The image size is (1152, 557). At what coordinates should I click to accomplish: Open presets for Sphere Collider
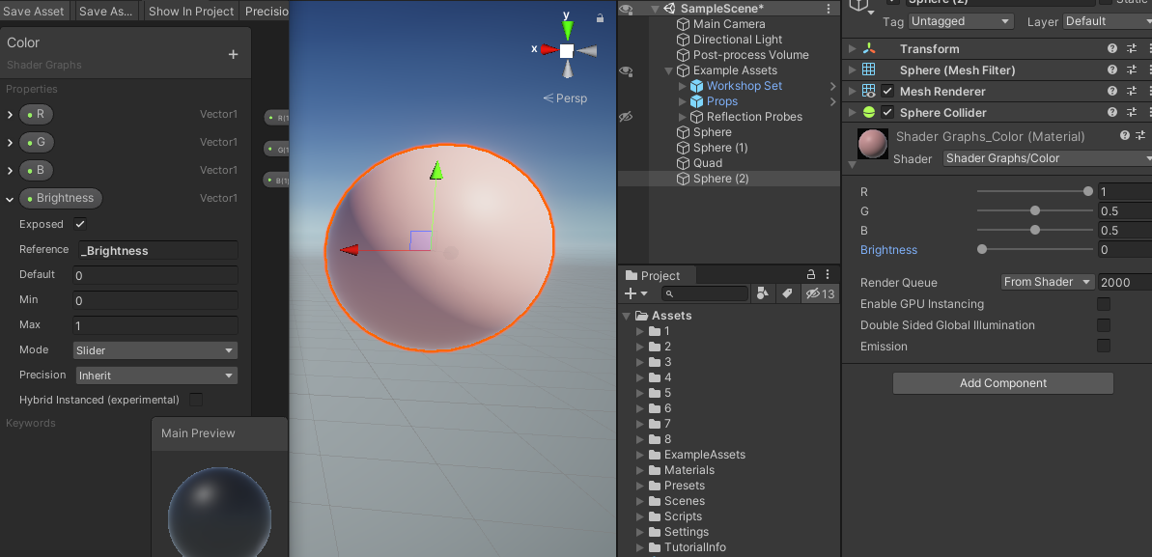click(x=1130, y=112)
